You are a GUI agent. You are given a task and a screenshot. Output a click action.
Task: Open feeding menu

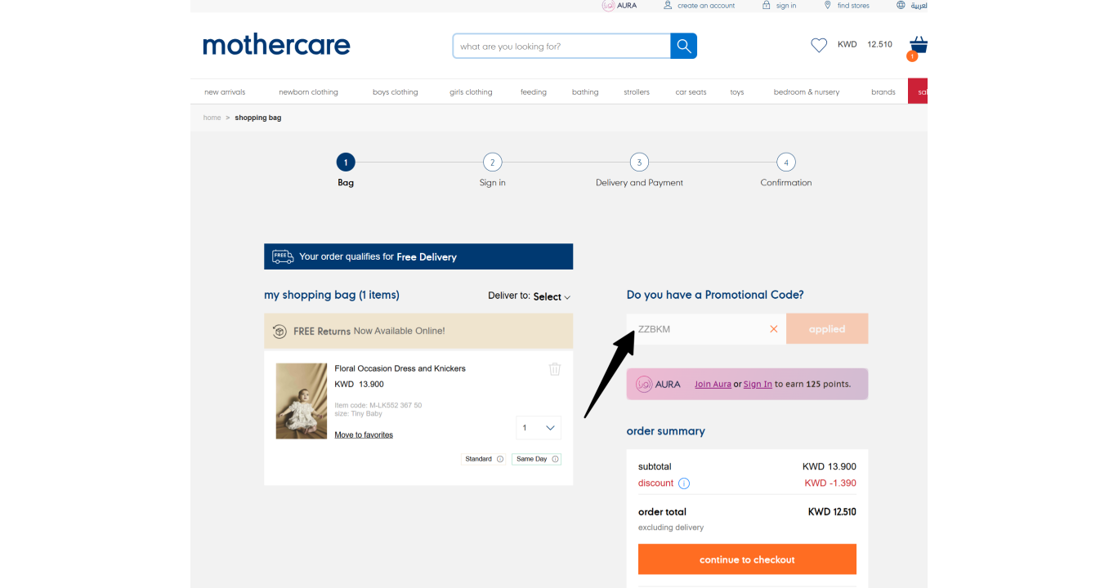534,92
